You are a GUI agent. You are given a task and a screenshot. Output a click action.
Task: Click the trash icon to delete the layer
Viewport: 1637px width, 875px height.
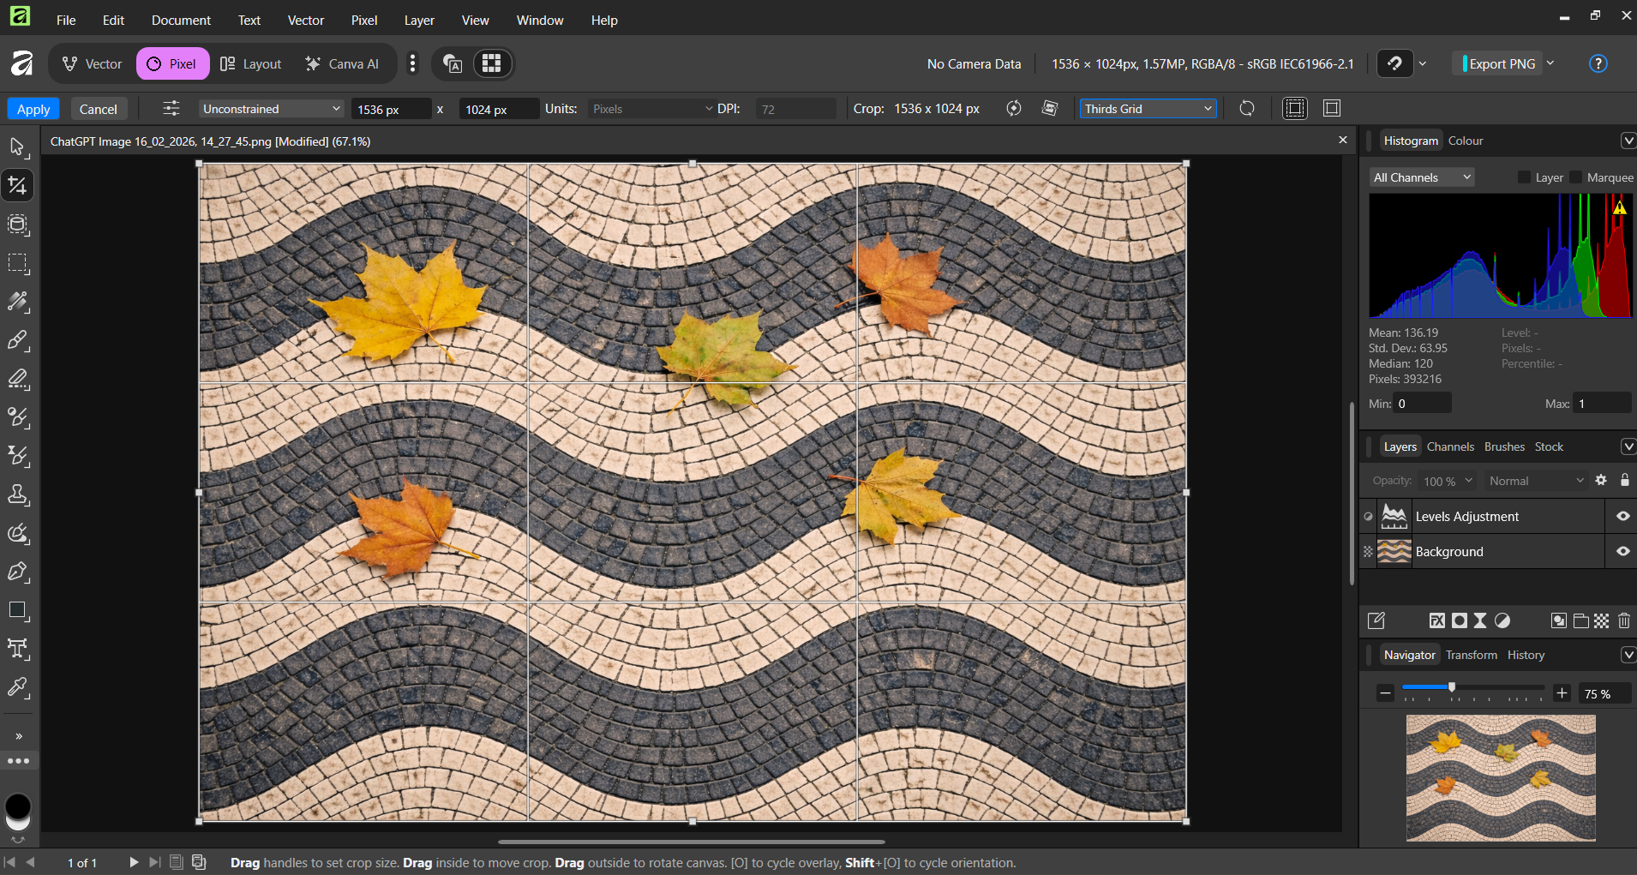pyautogui.click(x=1624, y=620)
